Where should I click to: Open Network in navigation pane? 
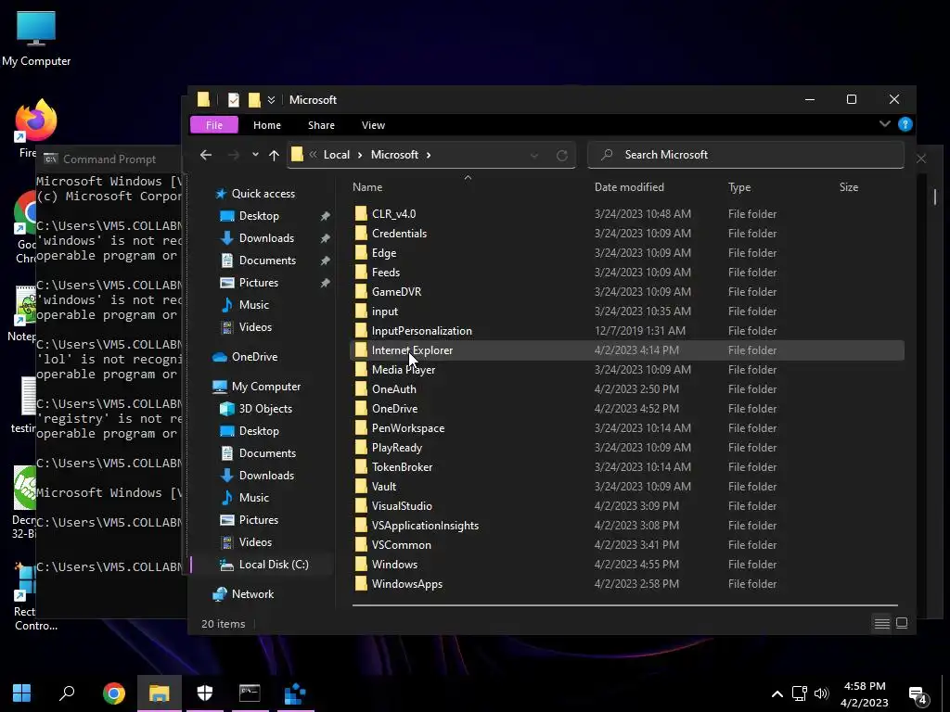[243, 594]
